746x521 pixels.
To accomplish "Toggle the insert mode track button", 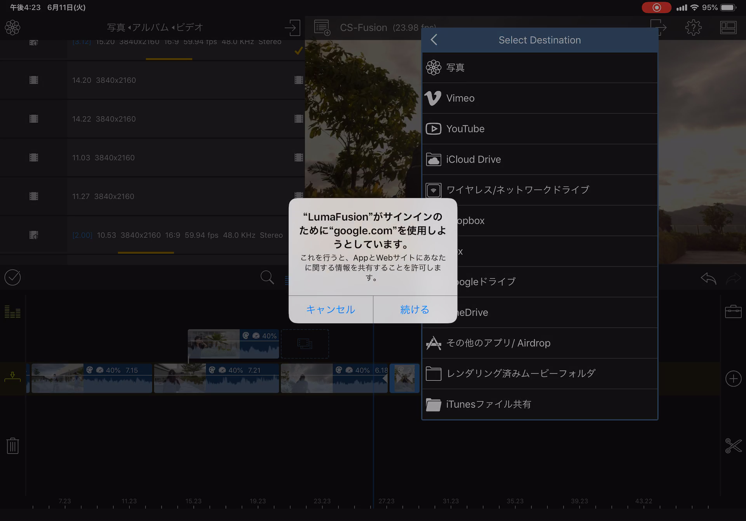I will tap(12, 377).
